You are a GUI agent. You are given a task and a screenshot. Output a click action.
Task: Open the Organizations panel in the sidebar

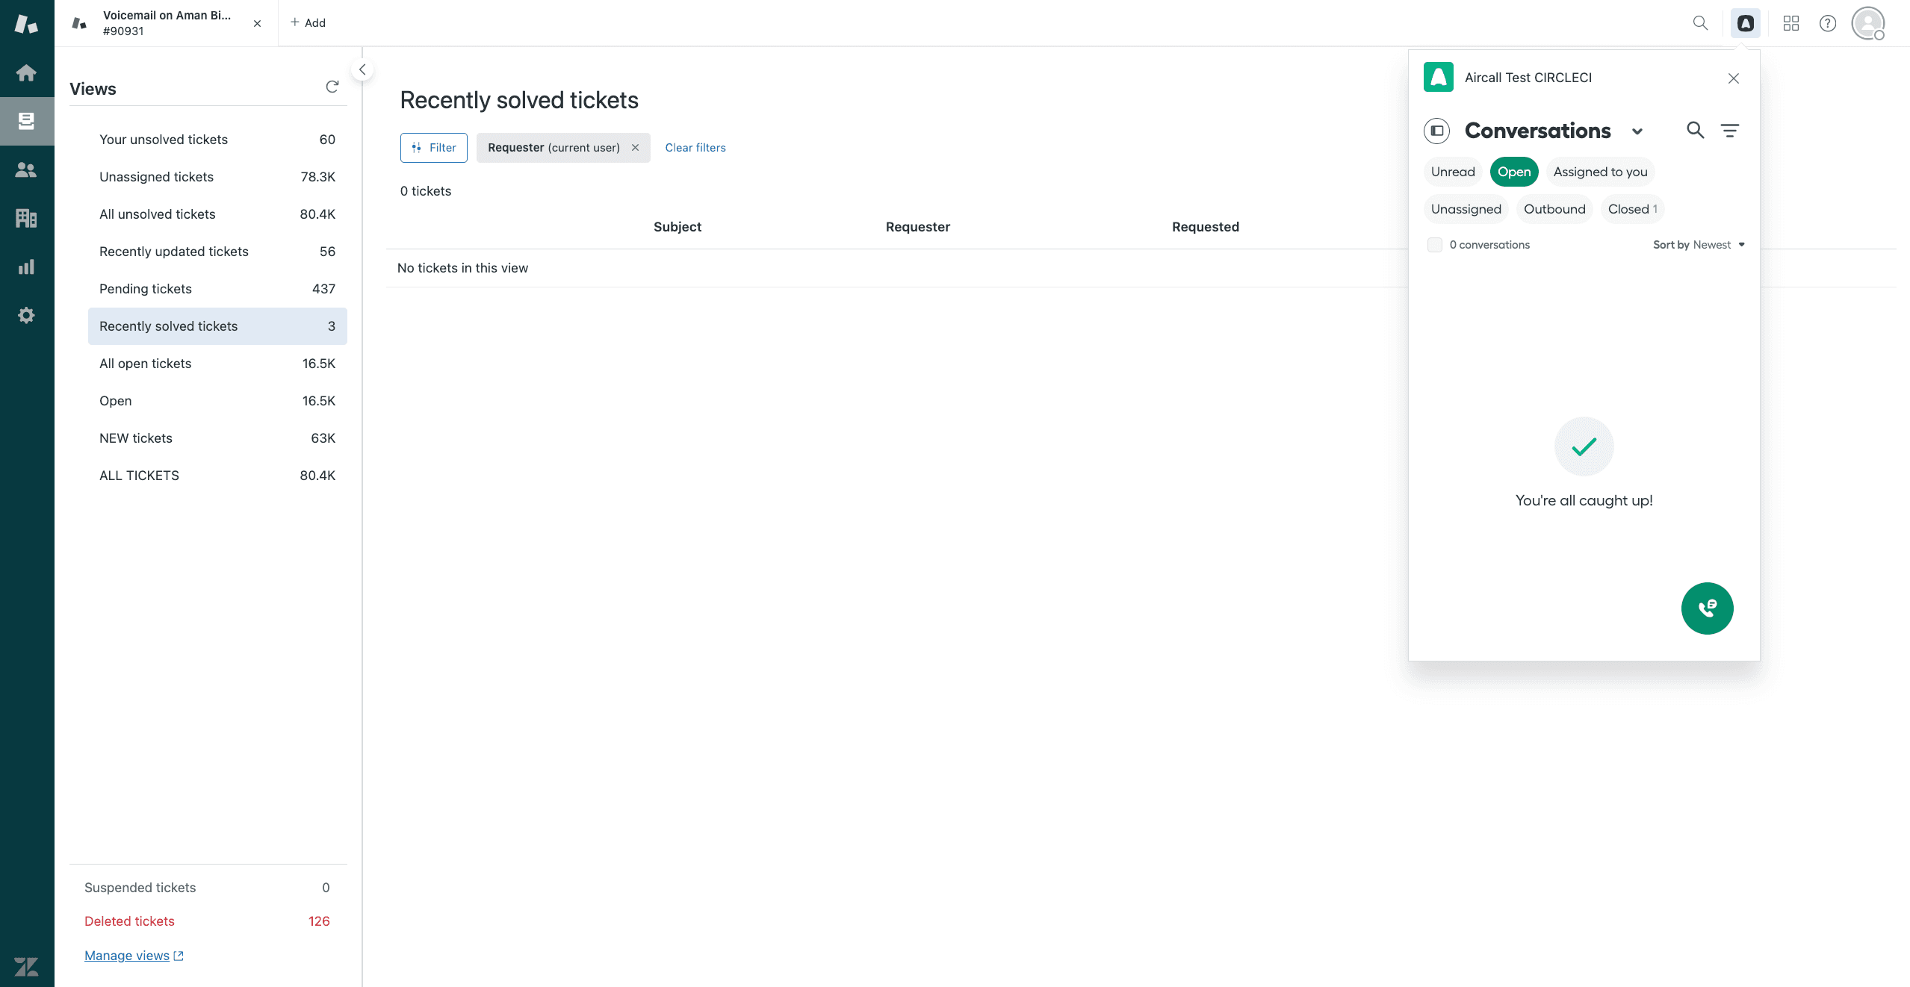(x=26, y=218)
